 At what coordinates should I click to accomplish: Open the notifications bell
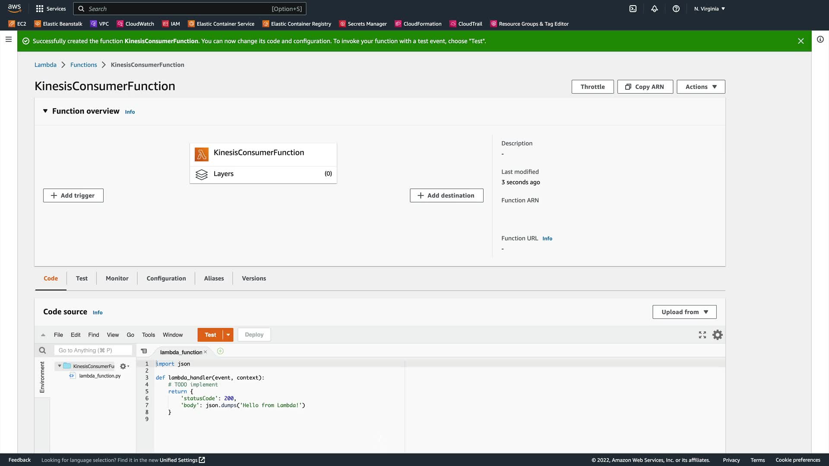tap(655, 9)
